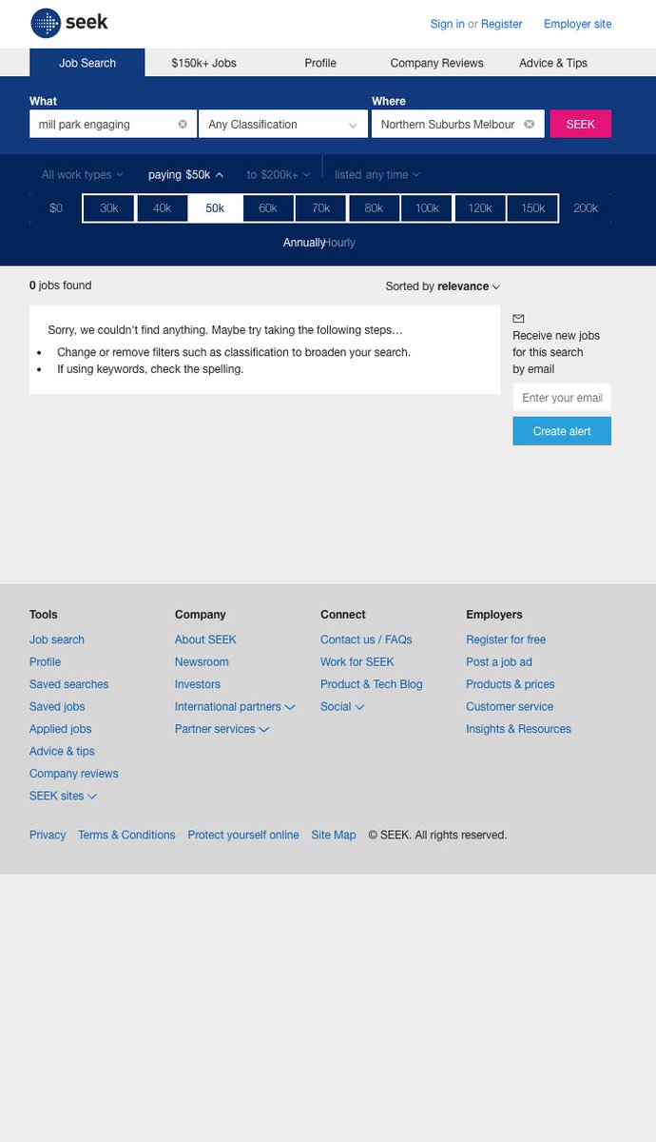Click the SEEK logo
656x1142 pixels.
coord(69,23)
